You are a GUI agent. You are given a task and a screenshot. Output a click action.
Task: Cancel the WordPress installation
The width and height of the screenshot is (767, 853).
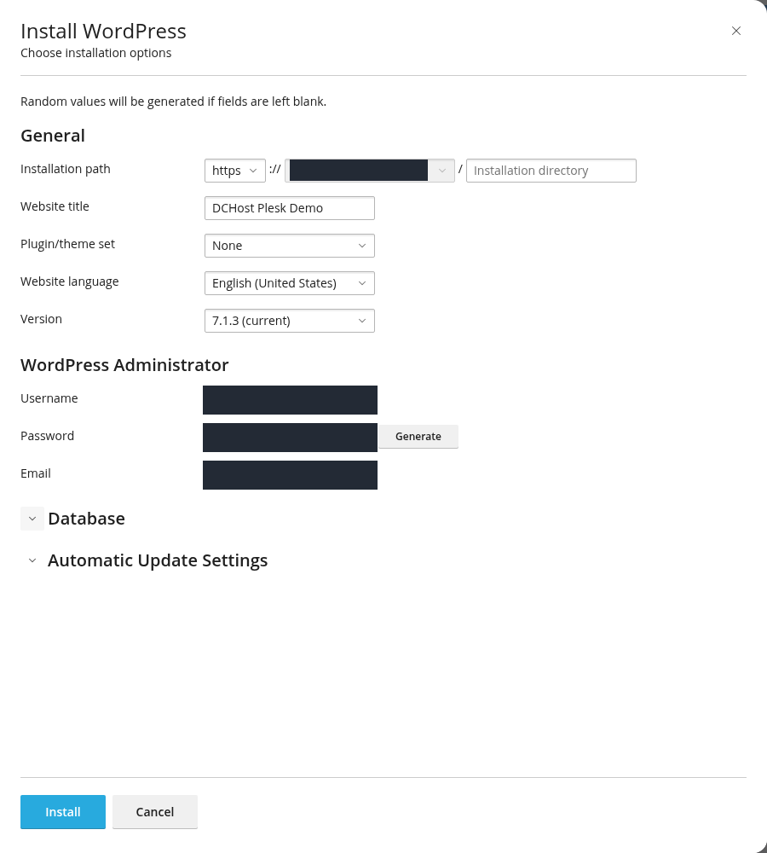coord(155,812)
